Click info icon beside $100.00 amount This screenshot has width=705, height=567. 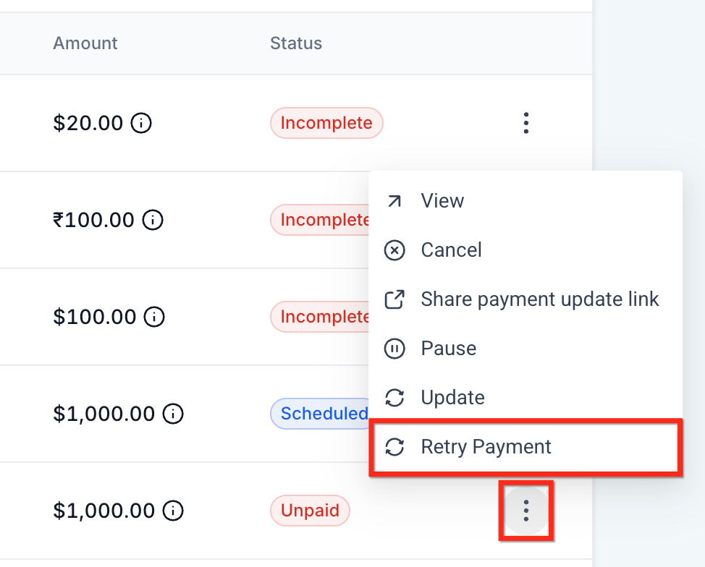(x=154, y=317)
